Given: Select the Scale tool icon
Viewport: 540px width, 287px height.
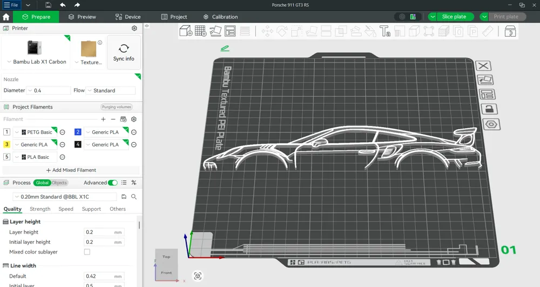Looking at the screenshot, I should pyautogui.click(x=296, y=31).
